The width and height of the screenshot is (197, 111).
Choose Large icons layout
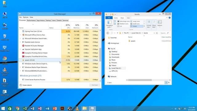135,21
